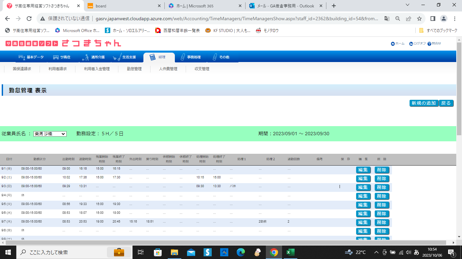The width and height of the screenshot is (462, 259).
Task: Reload the page in Chrome
Action: pos(29,19)
